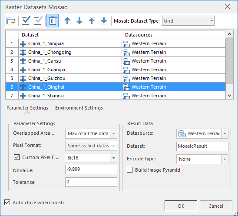Click the MosaicResult dataset name field
The width and height of the screenshot is (238, 216).
pyautogui.click(x=202, y=146)
